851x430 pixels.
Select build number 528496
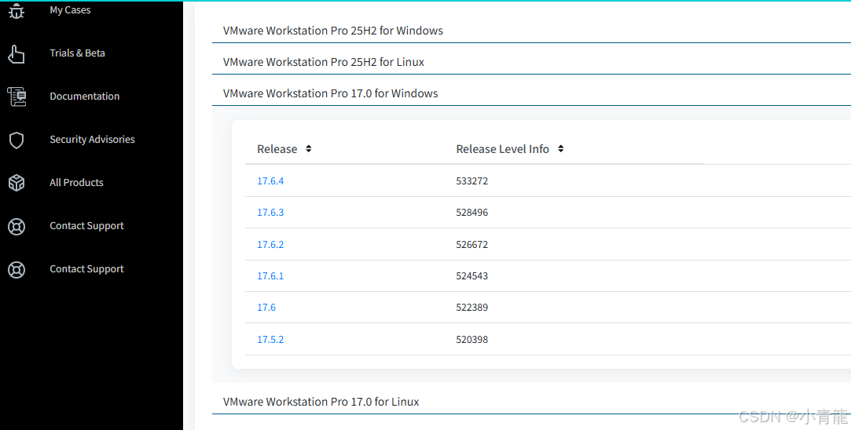coord(472,213)
